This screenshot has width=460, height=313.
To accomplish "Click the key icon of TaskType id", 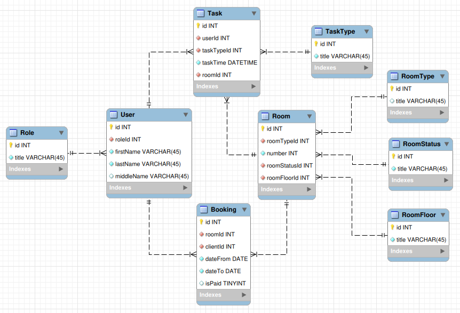I will pyautogui.click(x=316, y=44).
